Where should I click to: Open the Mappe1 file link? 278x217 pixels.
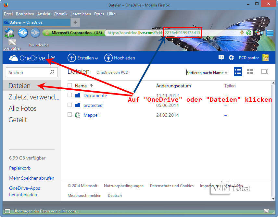pos(92,115)
